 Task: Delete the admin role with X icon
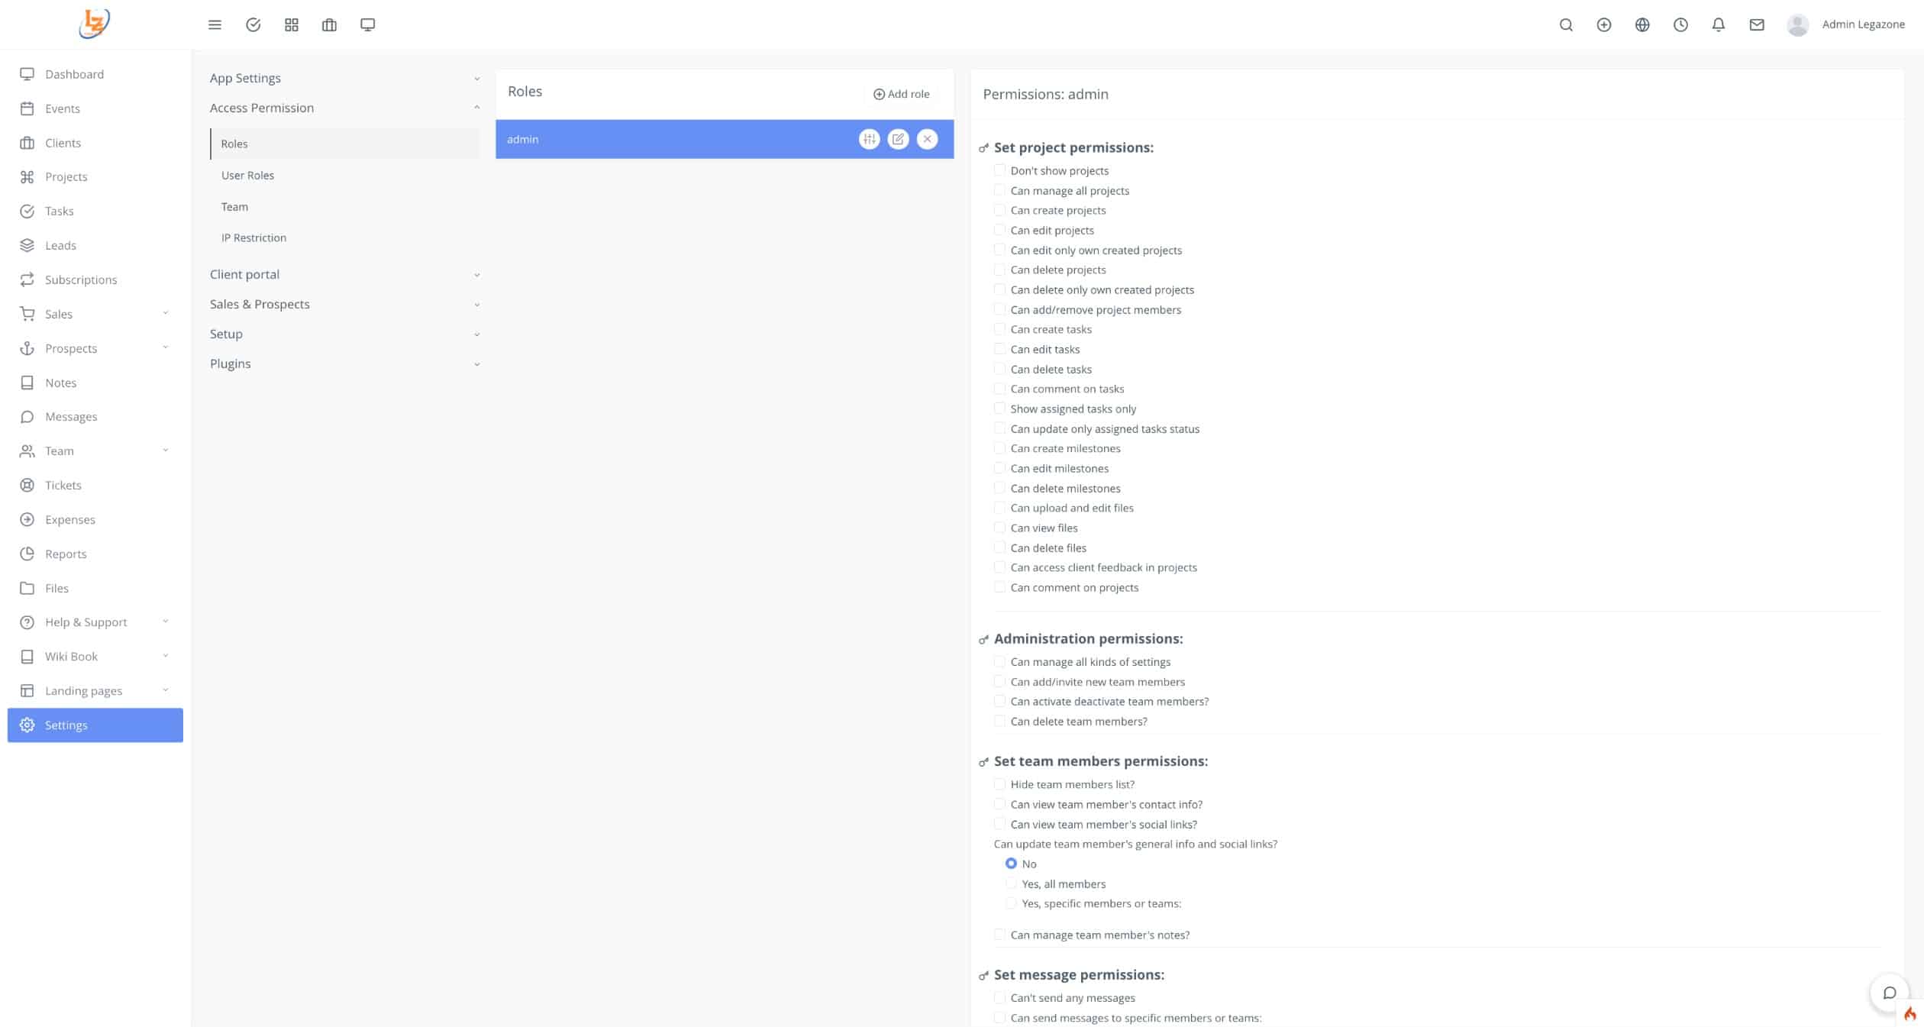coord(927,139)
